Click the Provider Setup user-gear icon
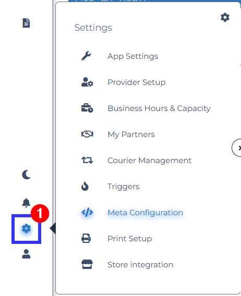The height and width of the screenshot is (296, 241). point(87,82)
